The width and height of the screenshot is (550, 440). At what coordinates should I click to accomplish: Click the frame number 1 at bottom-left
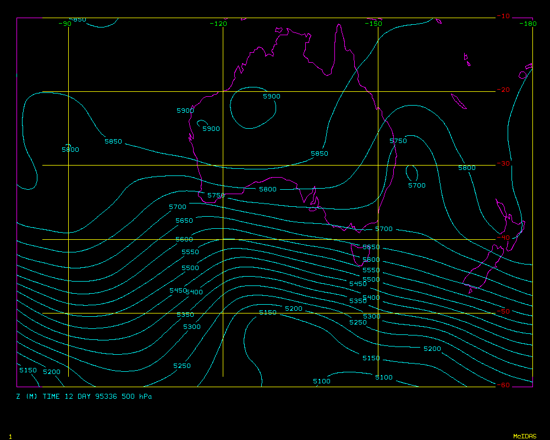point(10,436)
